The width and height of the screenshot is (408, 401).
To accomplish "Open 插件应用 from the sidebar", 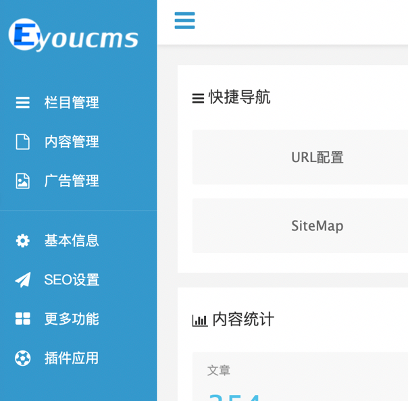I will [72, 358].
